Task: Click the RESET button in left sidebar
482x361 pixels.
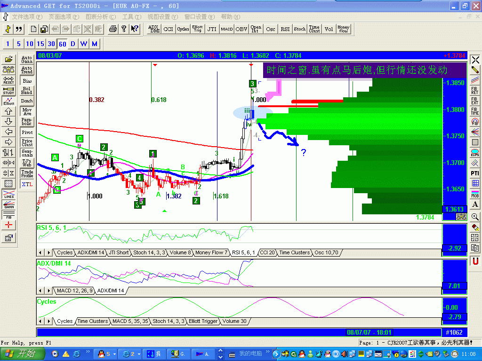Action: coord(9,81)
